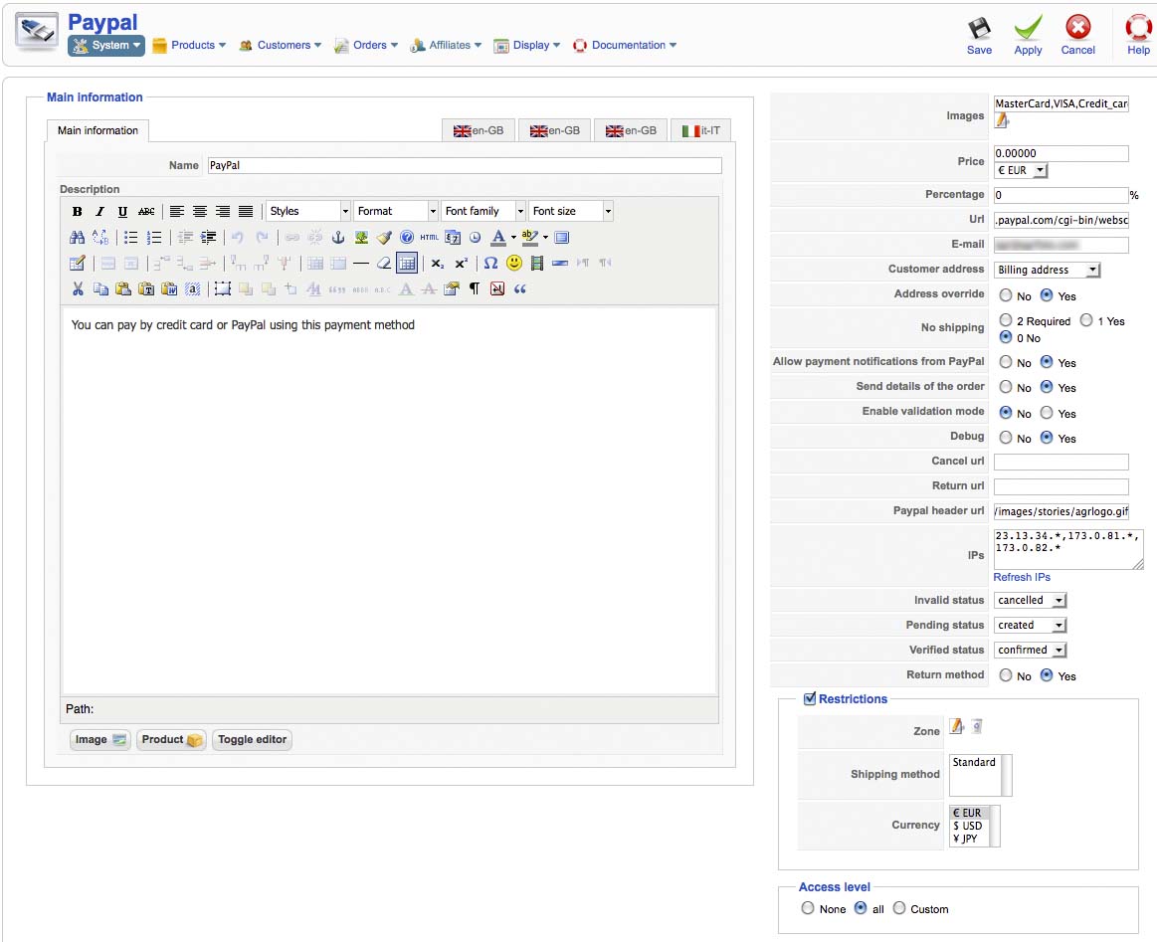Set Return method to No
Viewport: 1157px width, 942px height.
(x=1005, y=675)
